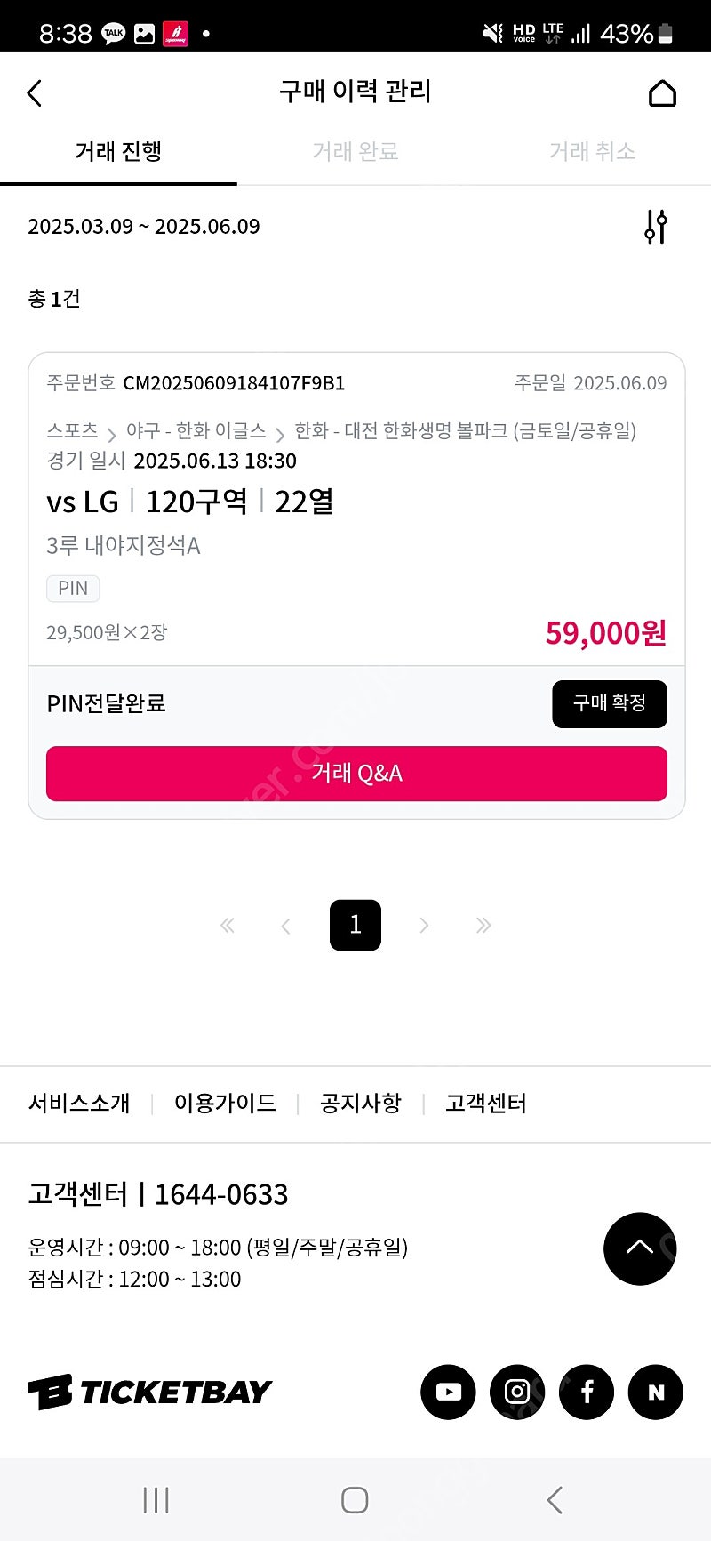The height and width of the screenshot is (1541, 711).
Task: Open the date filter settings icon
Action: [656, 227]
